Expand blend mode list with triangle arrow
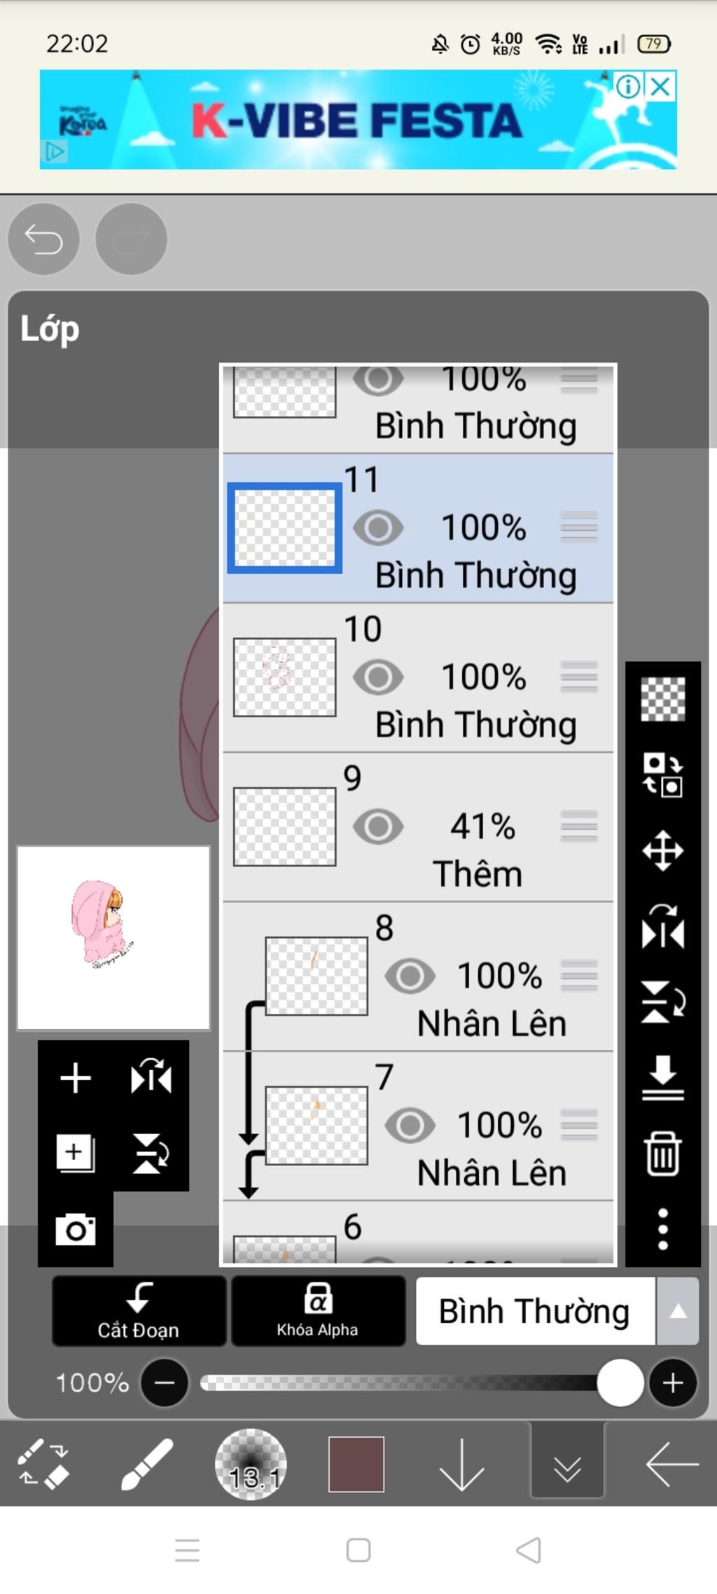The height and width of the screenshot is (1594, 717). pos(678,1311)
